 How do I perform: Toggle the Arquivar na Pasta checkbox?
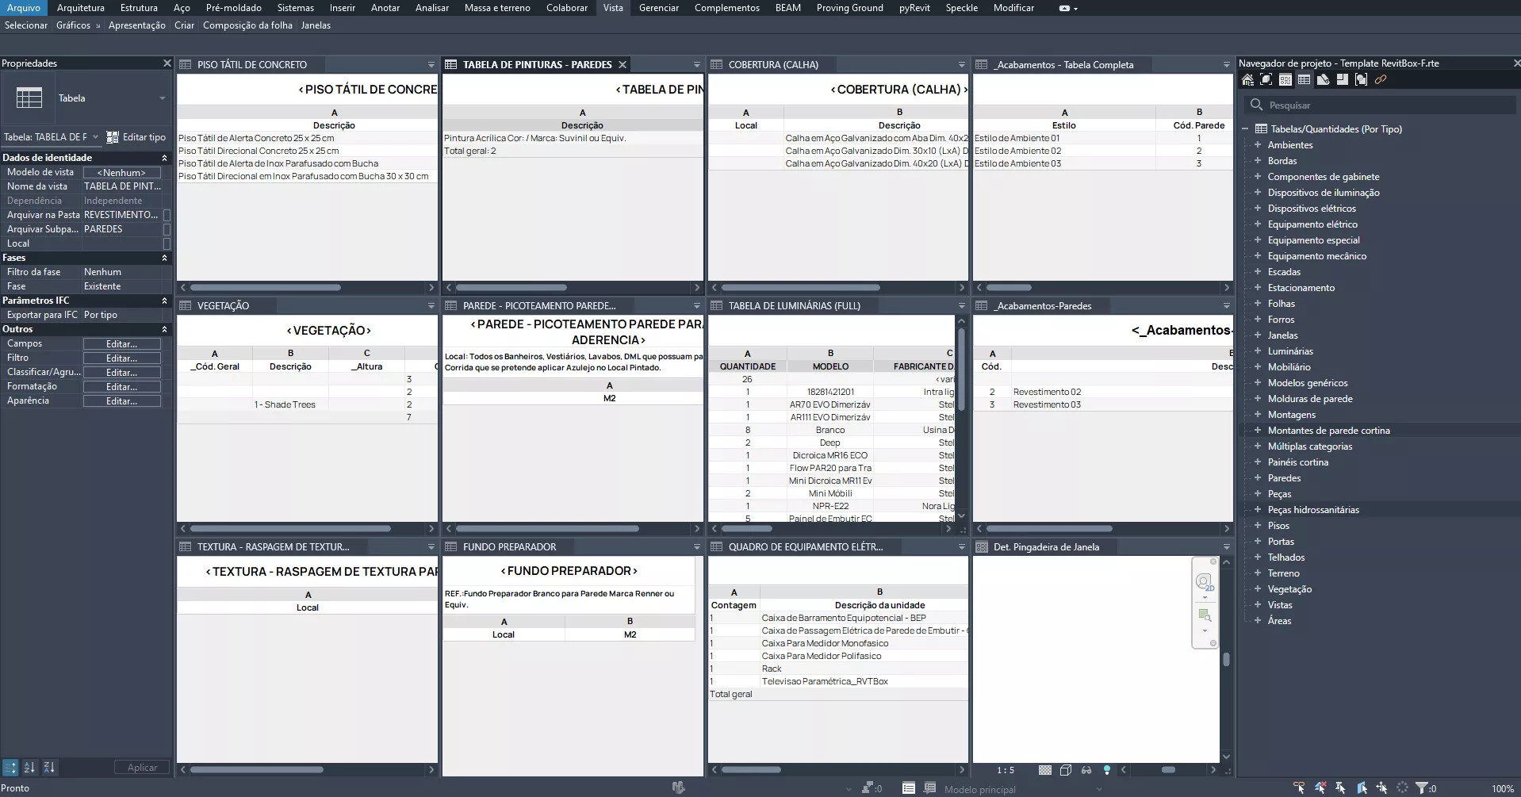(x=167, y=215)
